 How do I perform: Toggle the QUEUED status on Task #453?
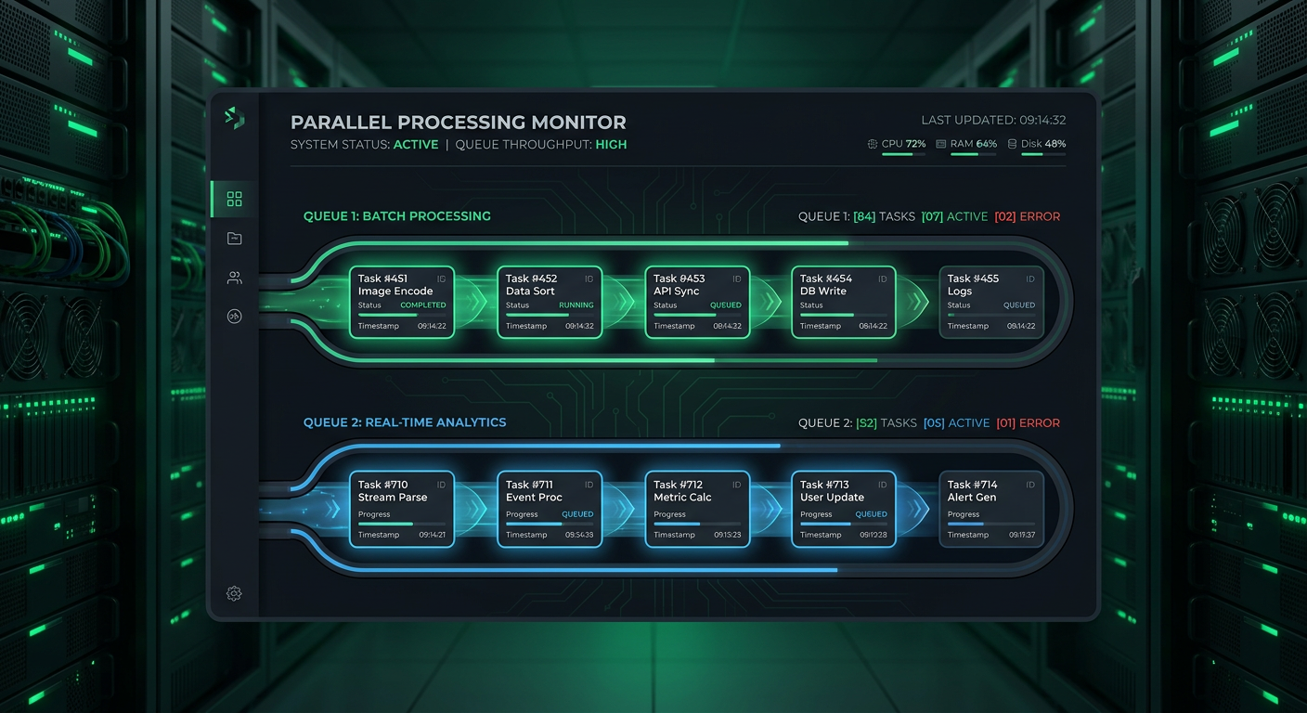click(726, 305)
